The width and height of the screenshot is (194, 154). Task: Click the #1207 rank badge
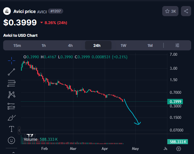(56, 11)
